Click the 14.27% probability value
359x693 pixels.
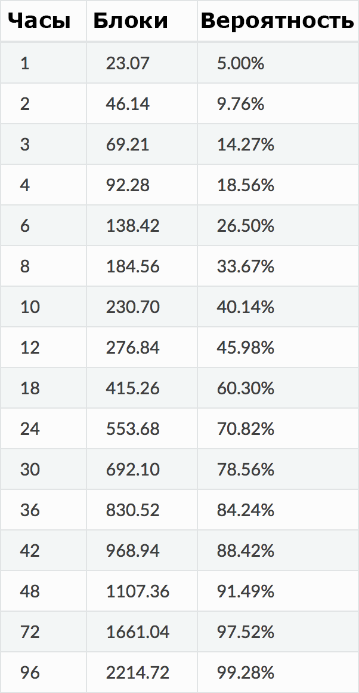(x=246, y=145)
